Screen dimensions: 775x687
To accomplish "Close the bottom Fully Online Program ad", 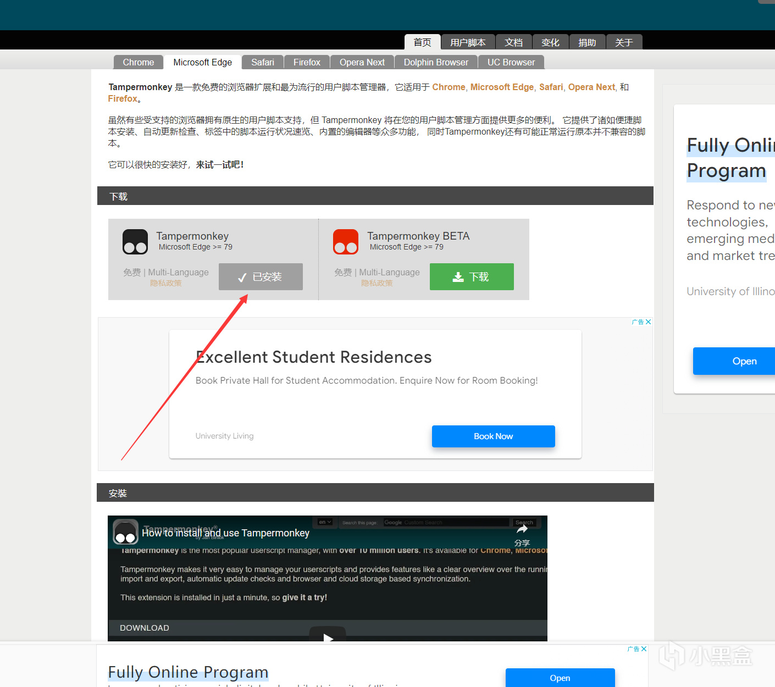I will tap(644, 649).
